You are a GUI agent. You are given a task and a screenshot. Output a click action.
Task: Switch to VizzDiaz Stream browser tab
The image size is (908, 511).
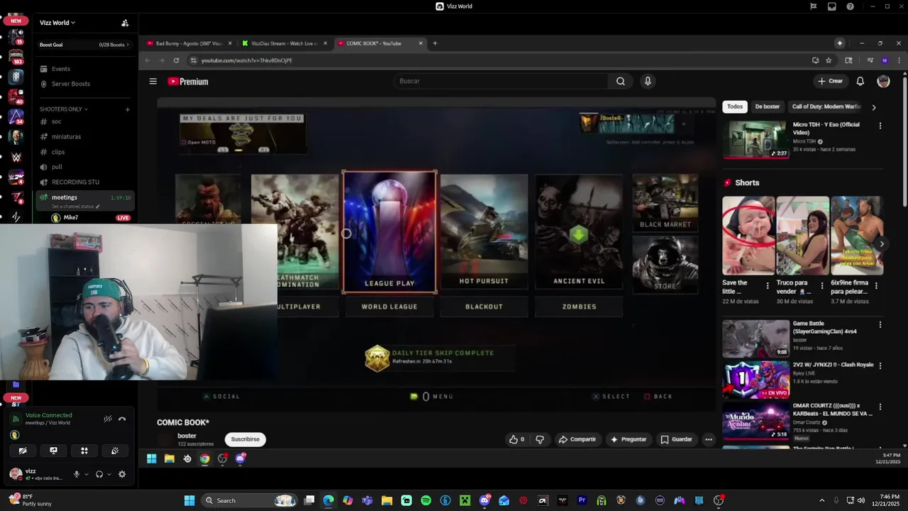pos(284,43)
